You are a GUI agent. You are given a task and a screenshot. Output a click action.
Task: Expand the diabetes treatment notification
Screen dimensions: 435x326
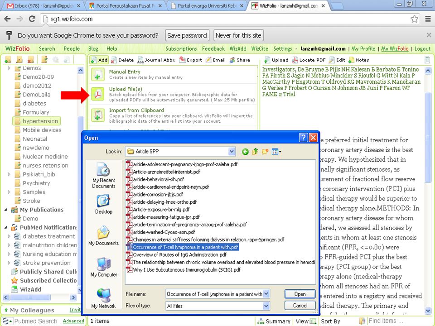pyautogui.click(x=9, y=236)
